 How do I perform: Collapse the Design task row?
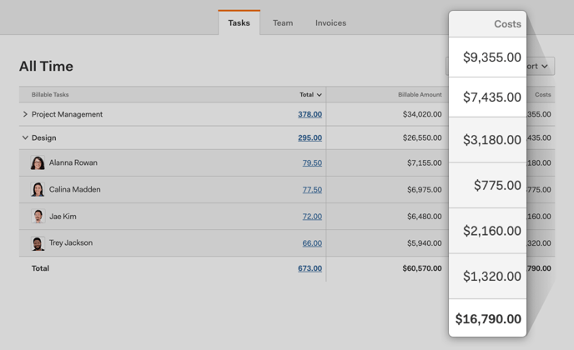point(25,137)
